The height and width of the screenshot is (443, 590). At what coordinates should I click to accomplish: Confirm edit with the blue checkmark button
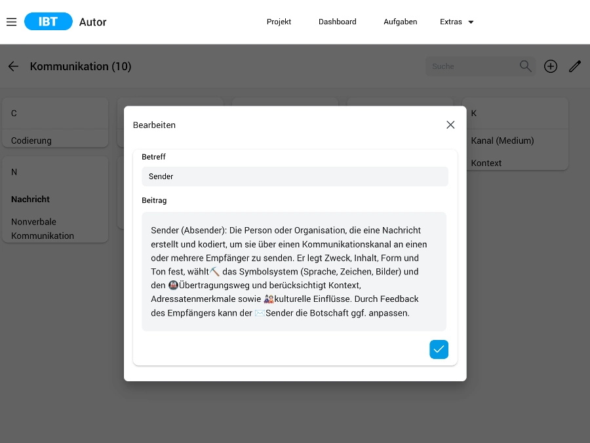pos(439,349)
